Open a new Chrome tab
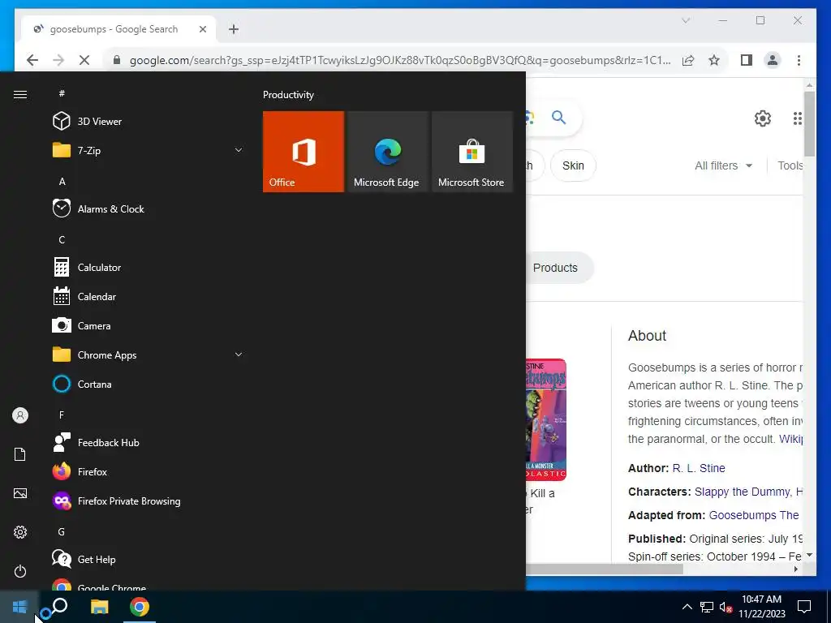The image size is (831, 623). point(234,29)
